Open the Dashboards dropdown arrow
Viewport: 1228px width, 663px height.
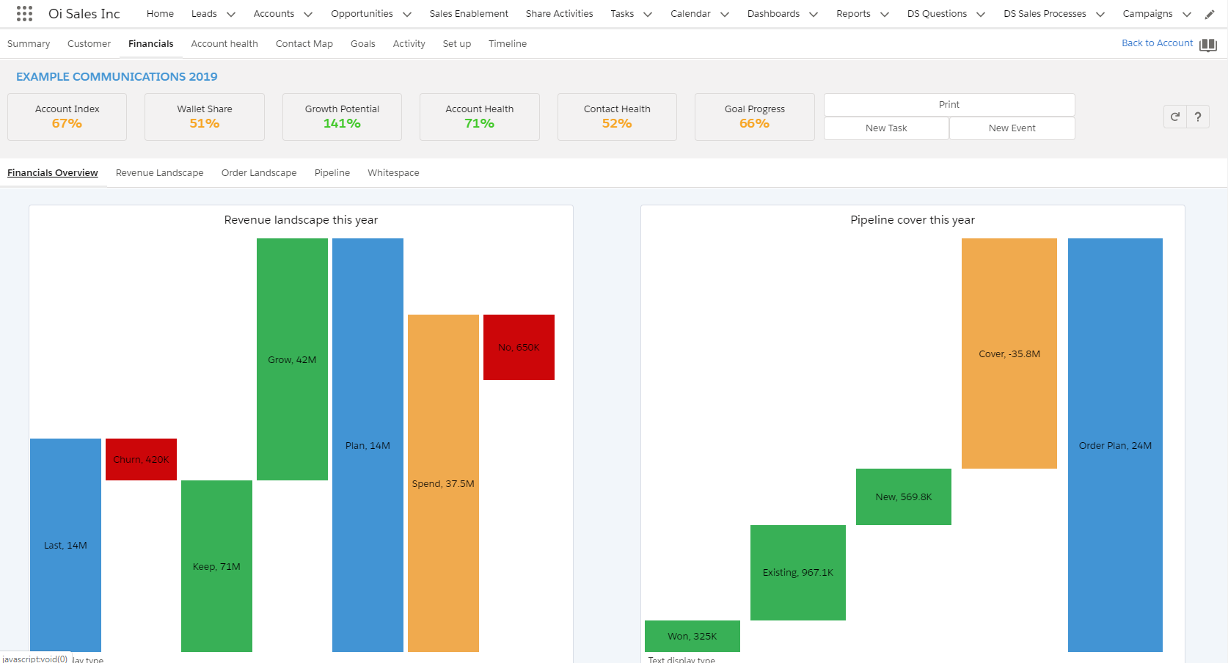click(x=814, y=15)
